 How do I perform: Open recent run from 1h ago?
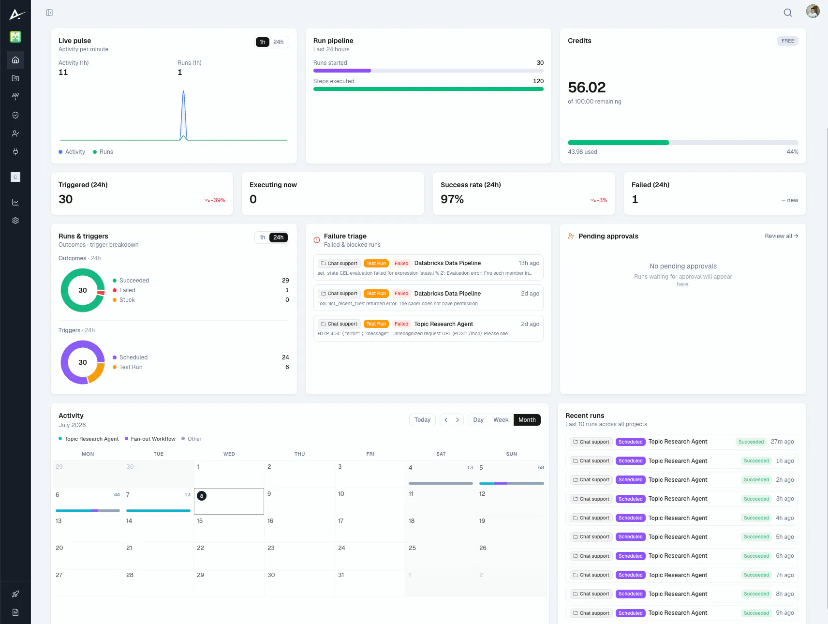(x=682, y=461)
